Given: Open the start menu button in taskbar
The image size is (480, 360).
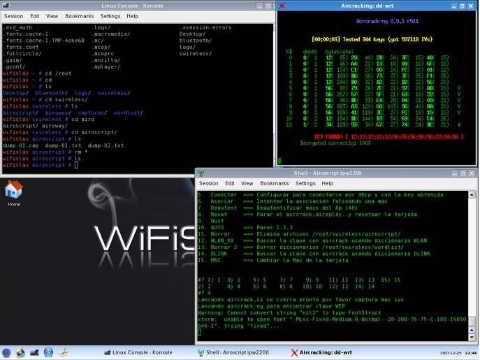Looking at the screenshot, I should point(6,352).
